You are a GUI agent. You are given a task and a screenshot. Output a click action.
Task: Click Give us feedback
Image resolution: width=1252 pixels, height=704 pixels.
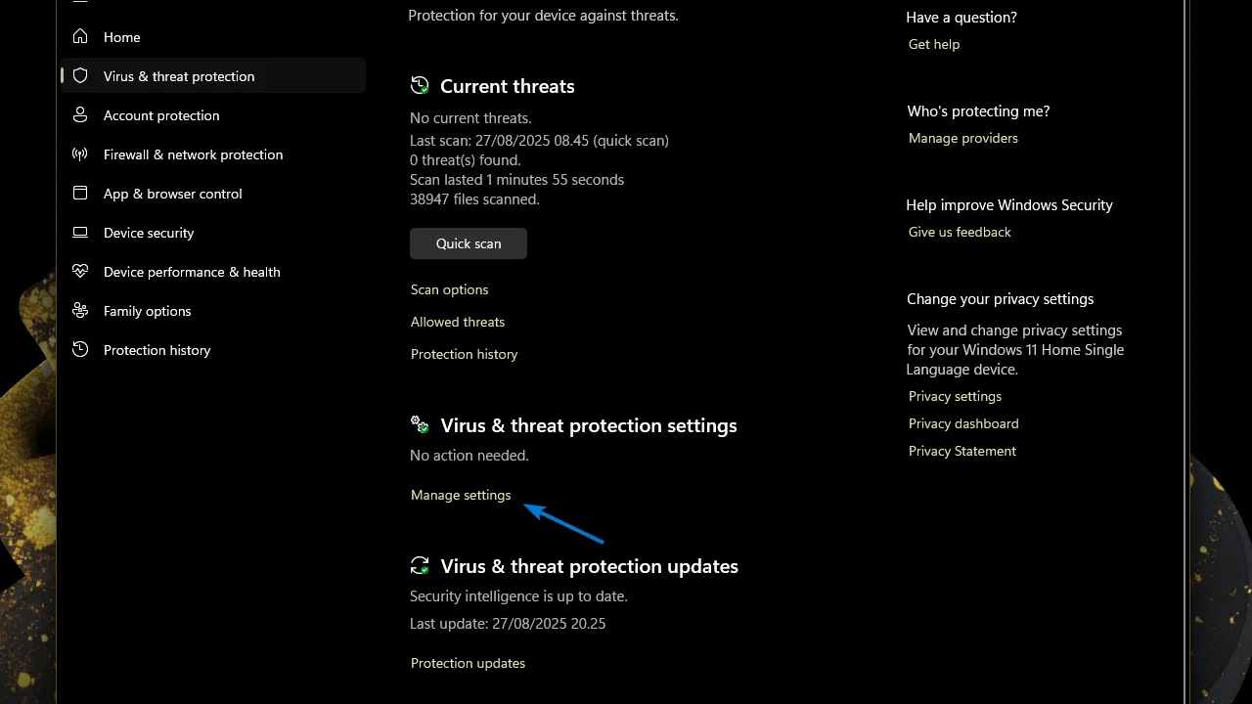point(960,232)
